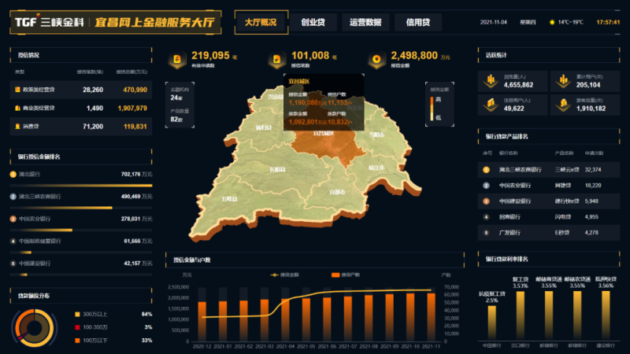630x354 pixels.
Task: Click the 消费贷 row icon
Action: pyautogui.click(x=17, y=126)
